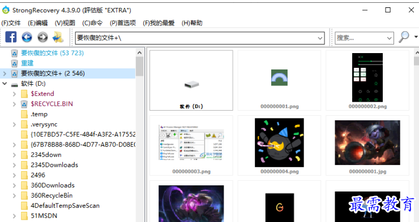Viewport: 419px width, 222px height.
Task: Select the 000000001.jpg thumbnail
Action: [x=367, y=146]
